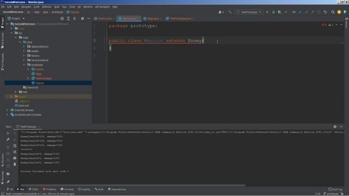Open the Problems tool window
This screenshot has height=196, width=349.
[x=50, y=189]
